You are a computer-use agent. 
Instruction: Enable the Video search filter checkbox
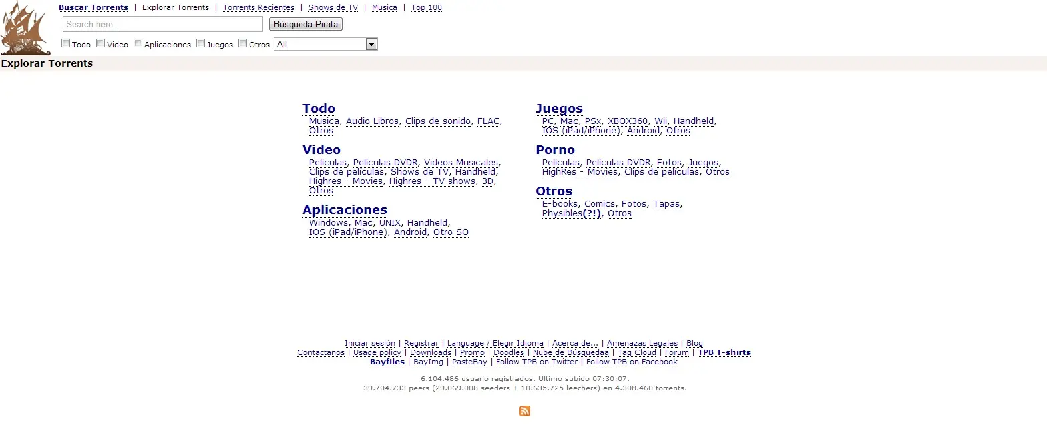click(x=100, y=43)
